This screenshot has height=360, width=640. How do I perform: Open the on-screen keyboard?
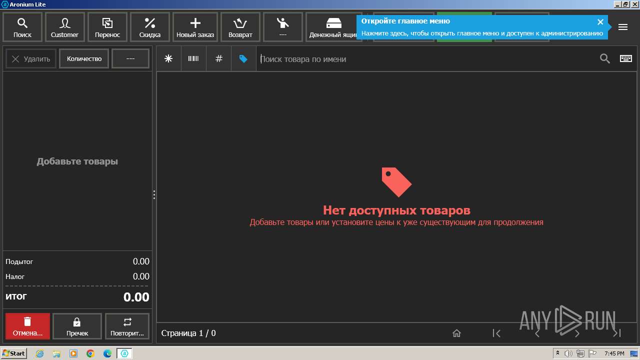626,58
